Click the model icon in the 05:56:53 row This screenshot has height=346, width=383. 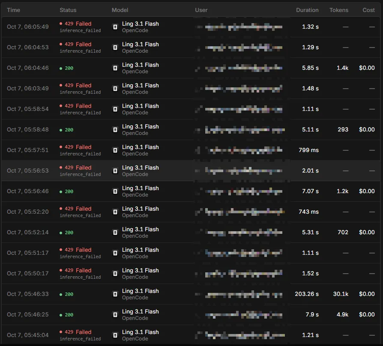click(x=115, y=171)
